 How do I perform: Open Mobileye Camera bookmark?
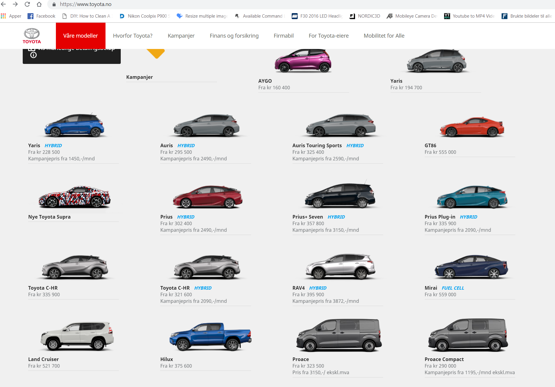tap(412, 16)
